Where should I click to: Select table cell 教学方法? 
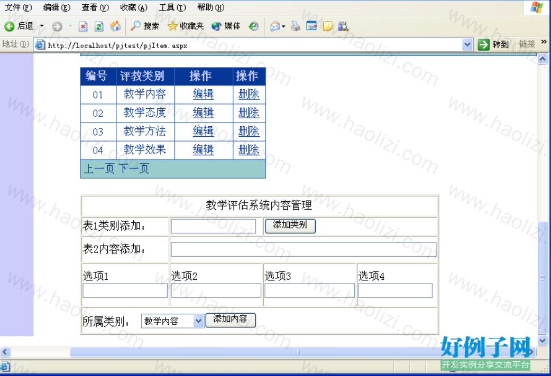click(145, 131)
